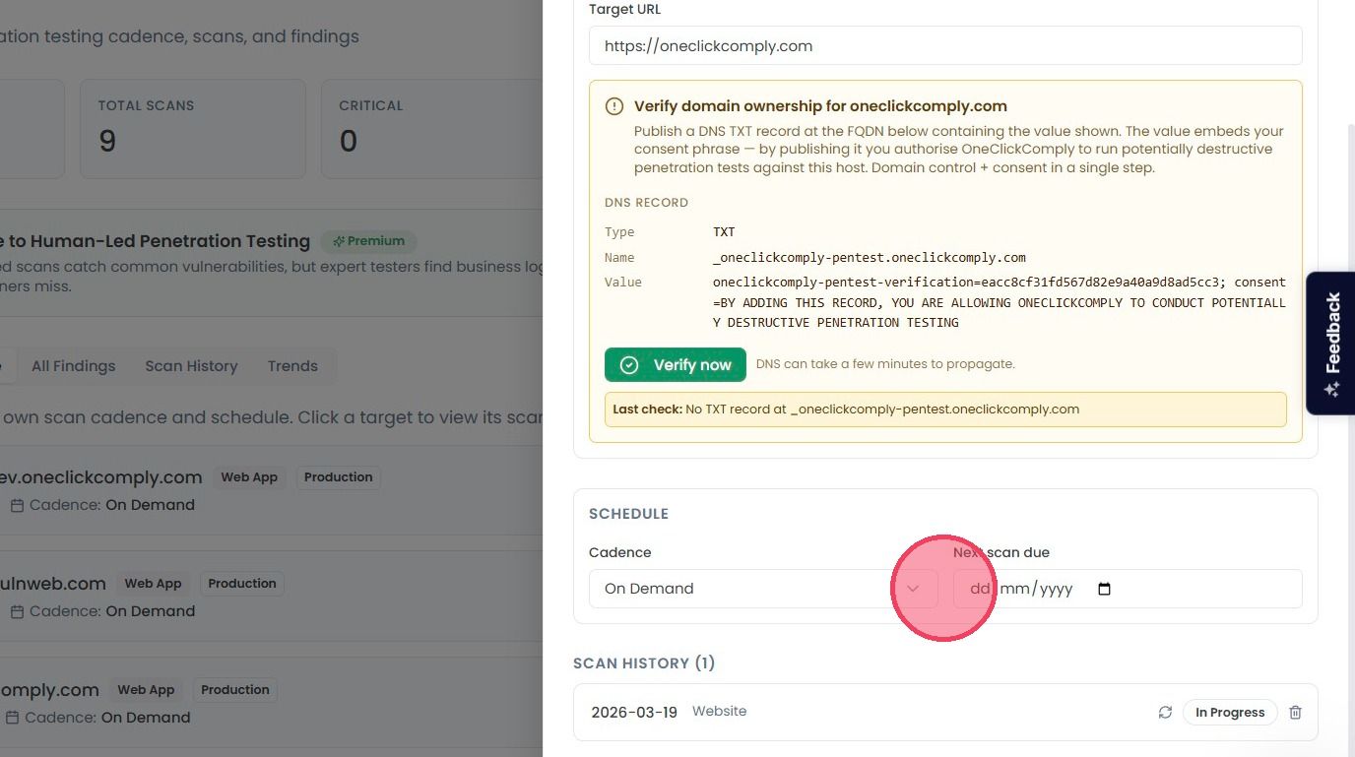Click the In Progress status badge
1355x757 pixels.
pyautogui.click(x=1230, y=712)
